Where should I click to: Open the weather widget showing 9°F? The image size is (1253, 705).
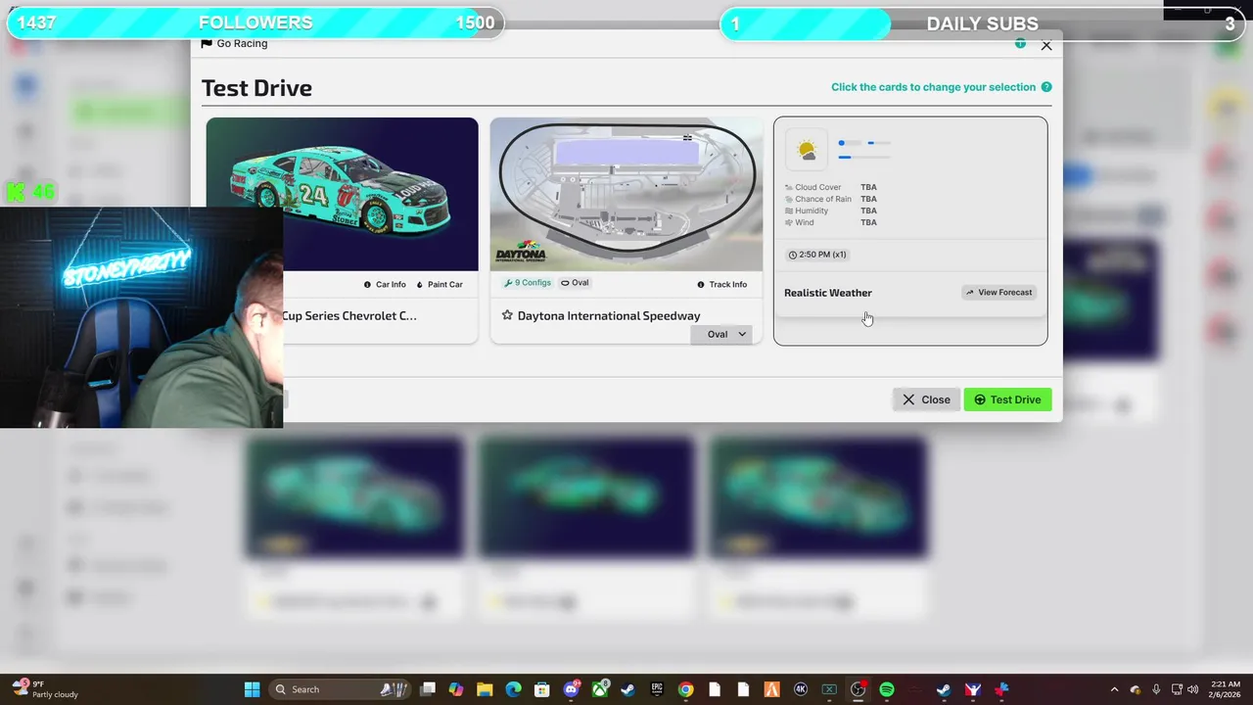(x=45, y=689)
